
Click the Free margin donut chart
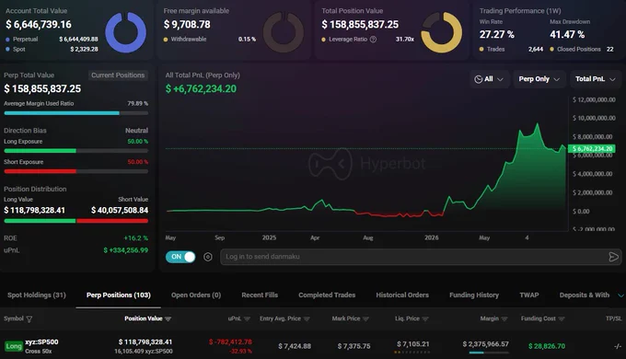pos(284,32)
